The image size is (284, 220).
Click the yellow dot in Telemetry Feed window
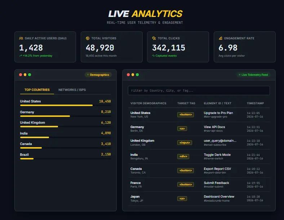(x=133, y=75)
